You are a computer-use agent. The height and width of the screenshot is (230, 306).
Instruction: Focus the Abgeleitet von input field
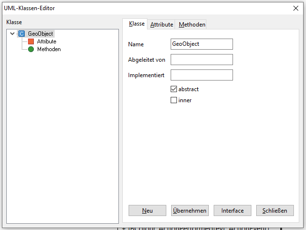(202, 59)
